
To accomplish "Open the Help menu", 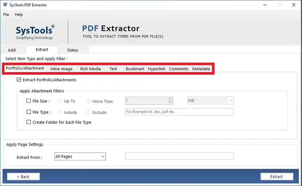I will [19, 14].
